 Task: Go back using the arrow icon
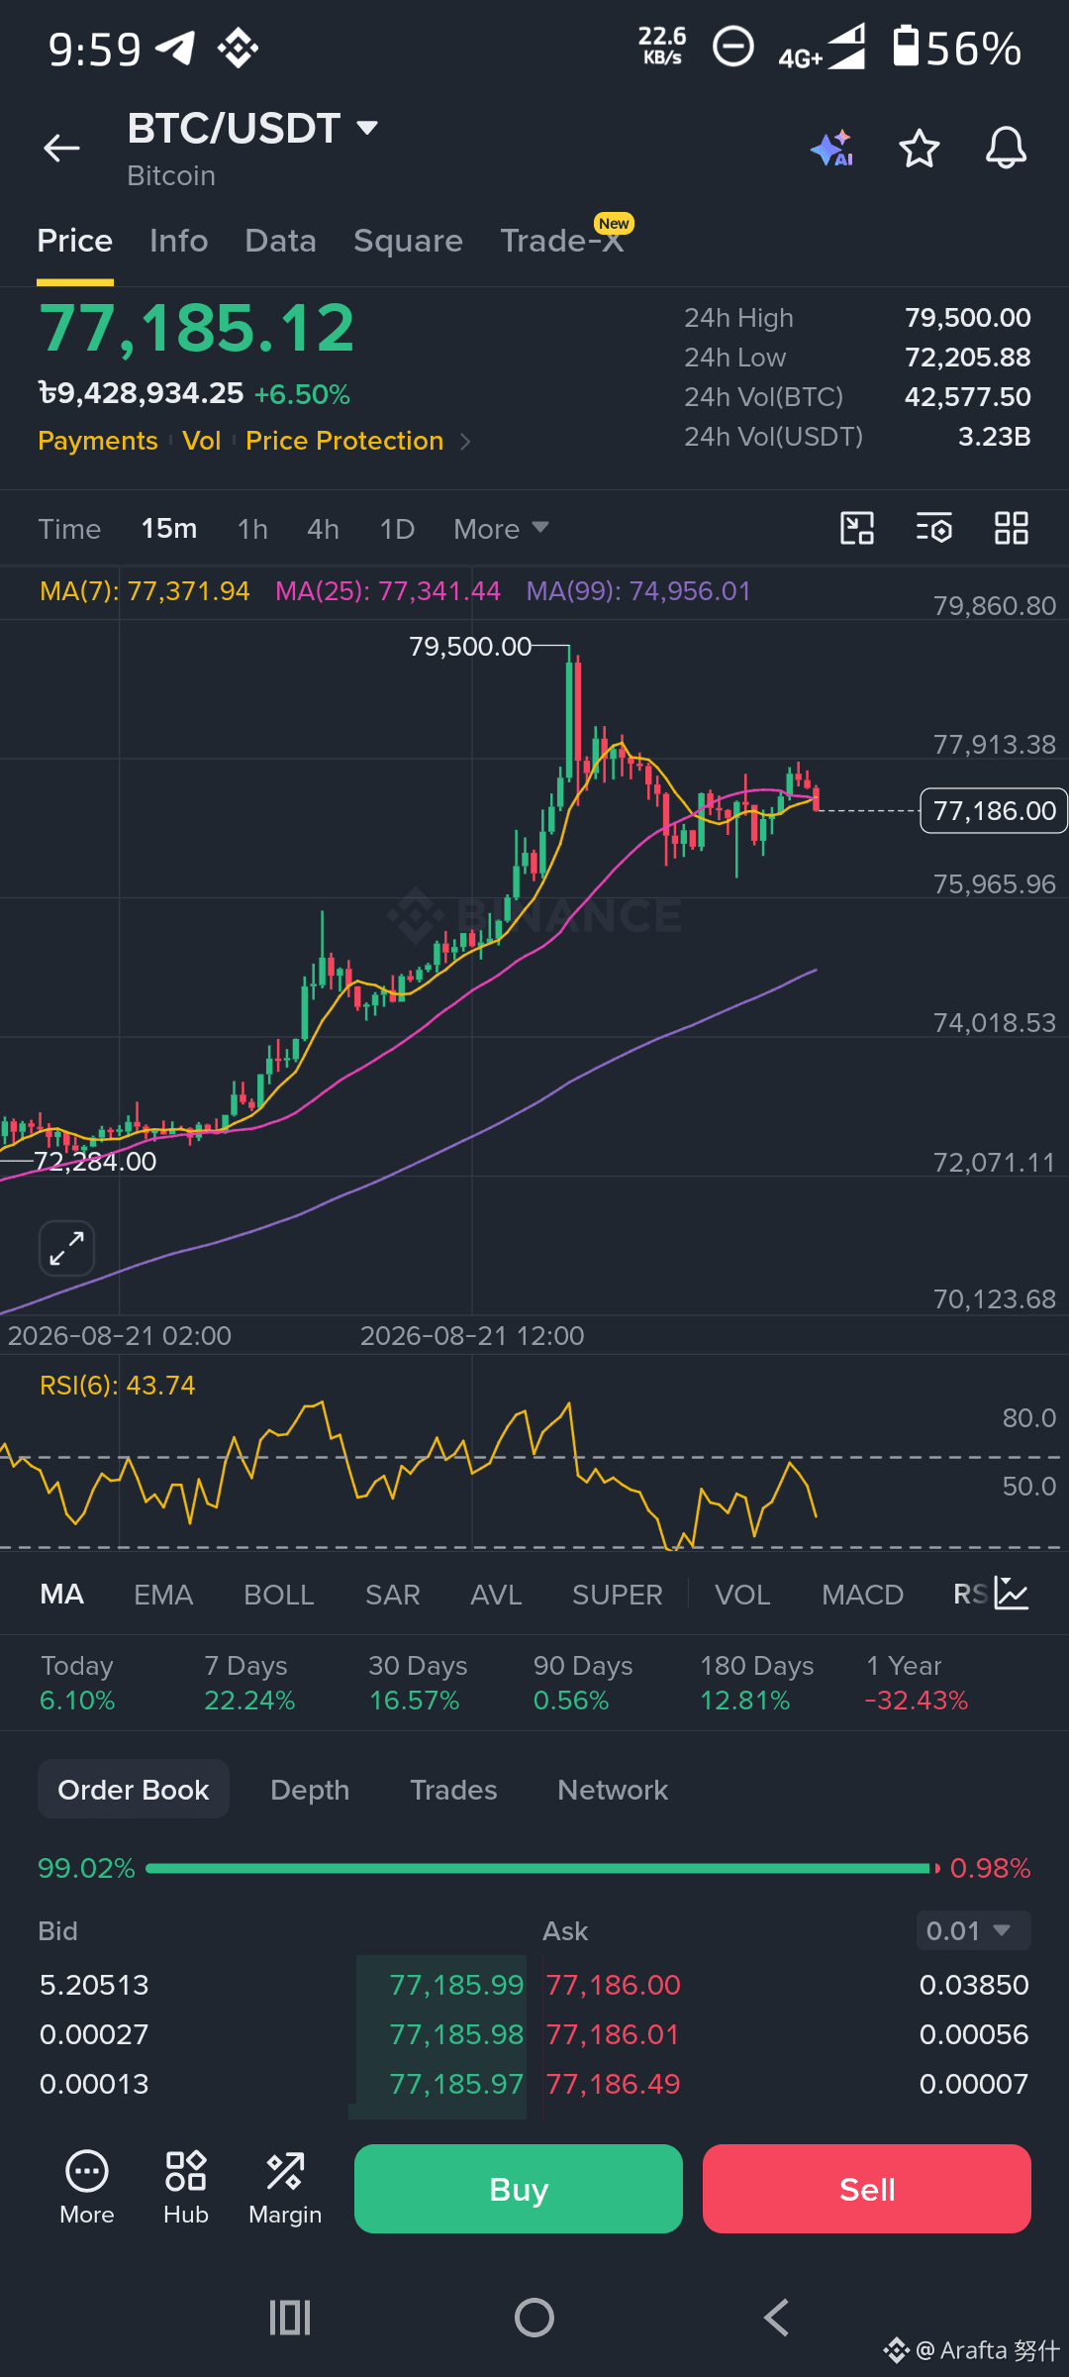[x=61, y=149]
